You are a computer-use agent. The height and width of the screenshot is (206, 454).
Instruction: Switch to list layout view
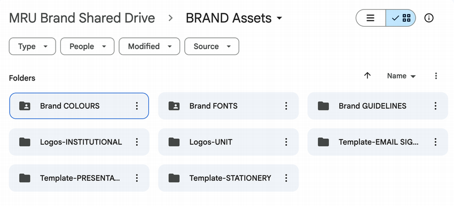pyautogui.click(x=371, y=18)
